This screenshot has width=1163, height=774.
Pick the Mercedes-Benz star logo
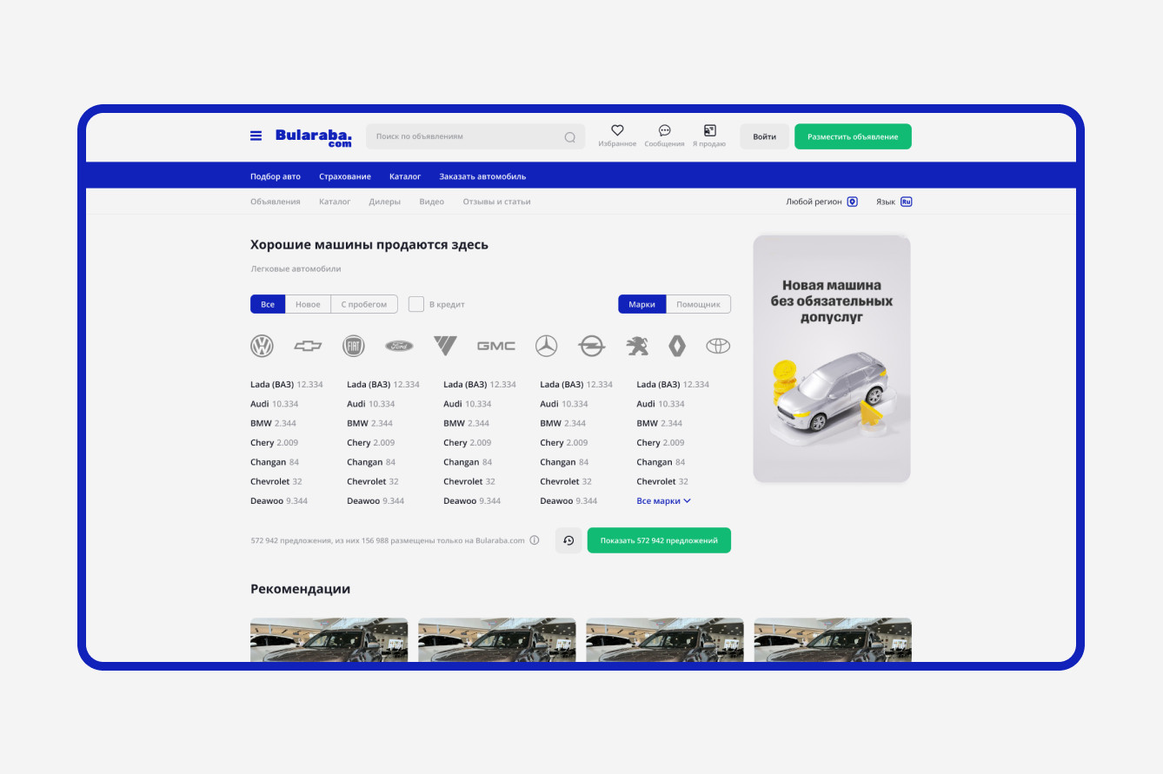546,347
